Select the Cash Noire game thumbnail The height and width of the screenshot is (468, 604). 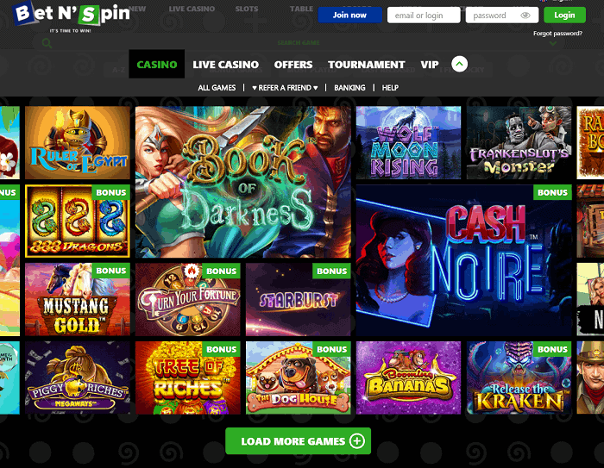point(464,260)
